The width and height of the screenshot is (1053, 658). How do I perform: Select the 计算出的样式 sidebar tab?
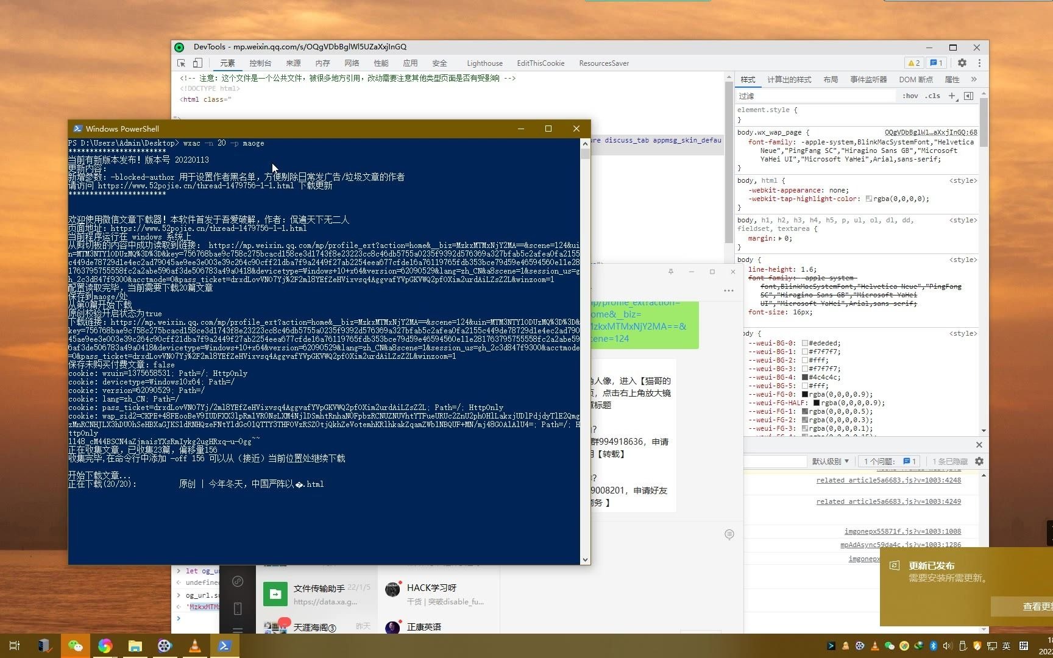tap(789, 80)
